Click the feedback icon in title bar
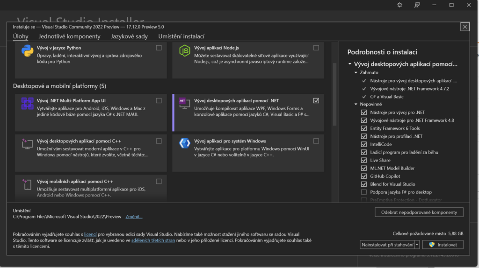 [x=417, y=5]
